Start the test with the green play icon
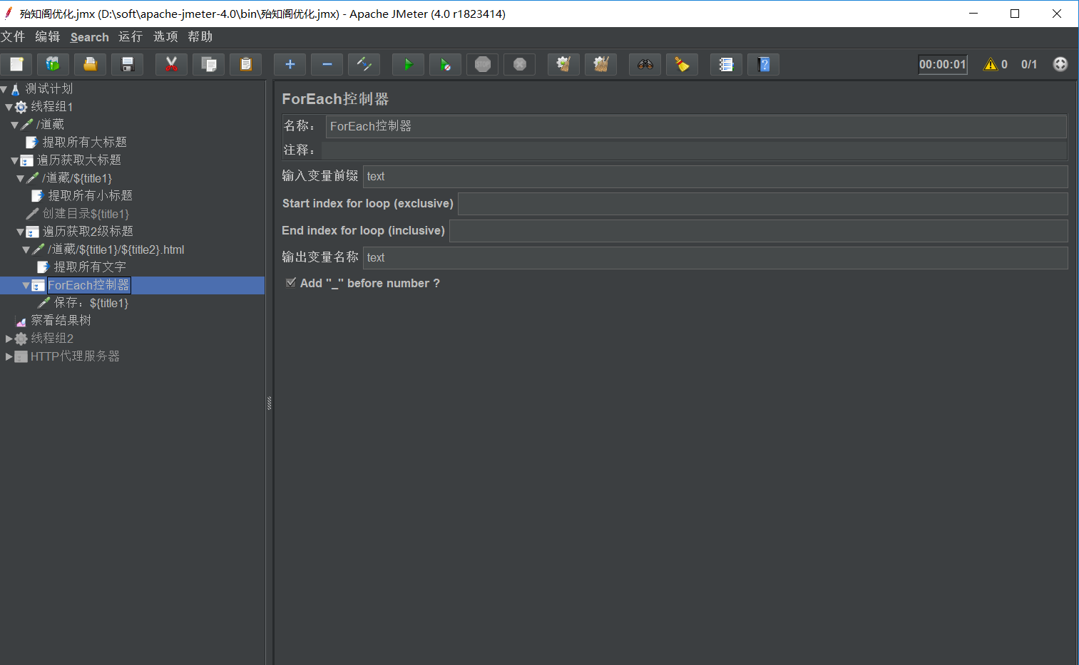 (409, 64)
